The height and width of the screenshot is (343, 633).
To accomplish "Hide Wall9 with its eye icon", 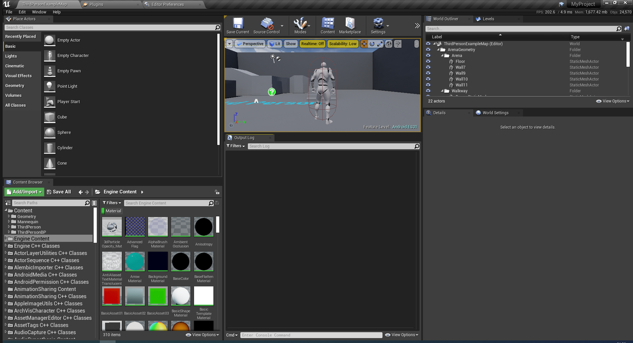I will pos(428,73).
